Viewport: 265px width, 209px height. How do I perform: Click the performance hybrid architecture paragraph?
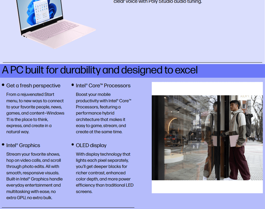[x=104, y=113]
